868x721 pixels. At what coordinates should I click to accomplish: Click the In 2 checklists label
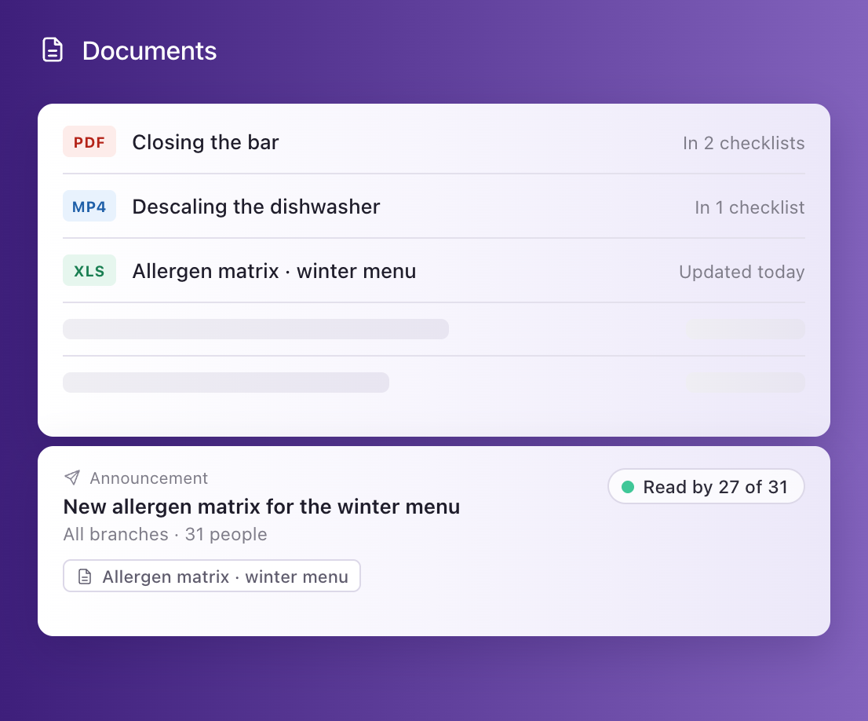(x=743, y=143)
